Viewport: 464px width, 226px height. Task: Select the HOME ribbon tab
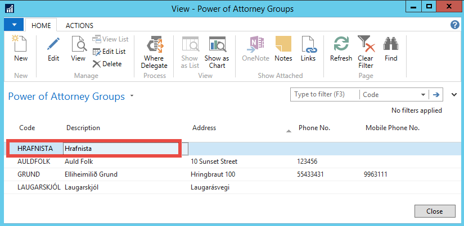click(x=42, y=25)
